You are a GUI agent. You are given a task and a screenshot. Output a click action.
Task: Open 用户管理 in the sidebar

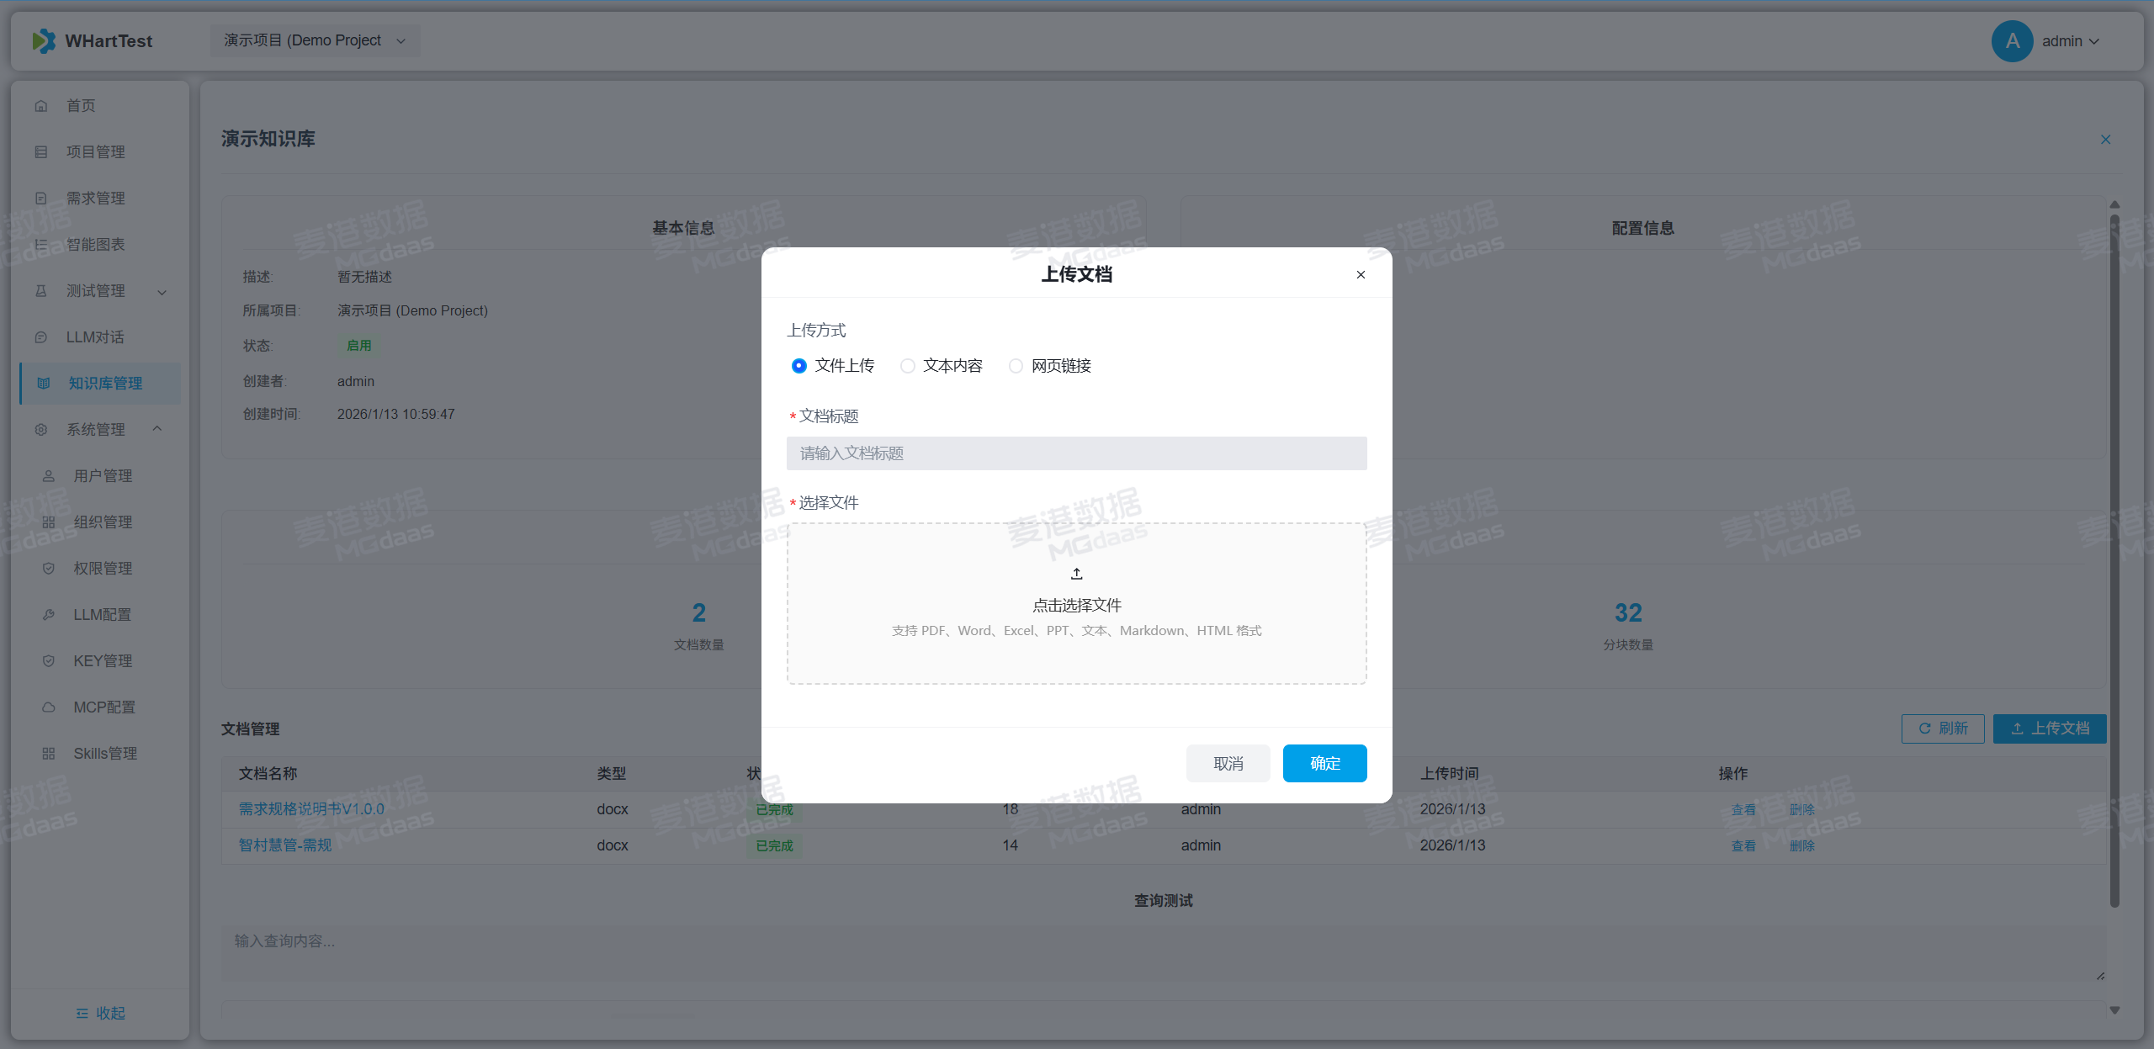[x=103, y=476]
